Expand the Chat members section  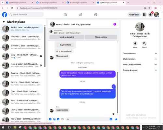140,59
